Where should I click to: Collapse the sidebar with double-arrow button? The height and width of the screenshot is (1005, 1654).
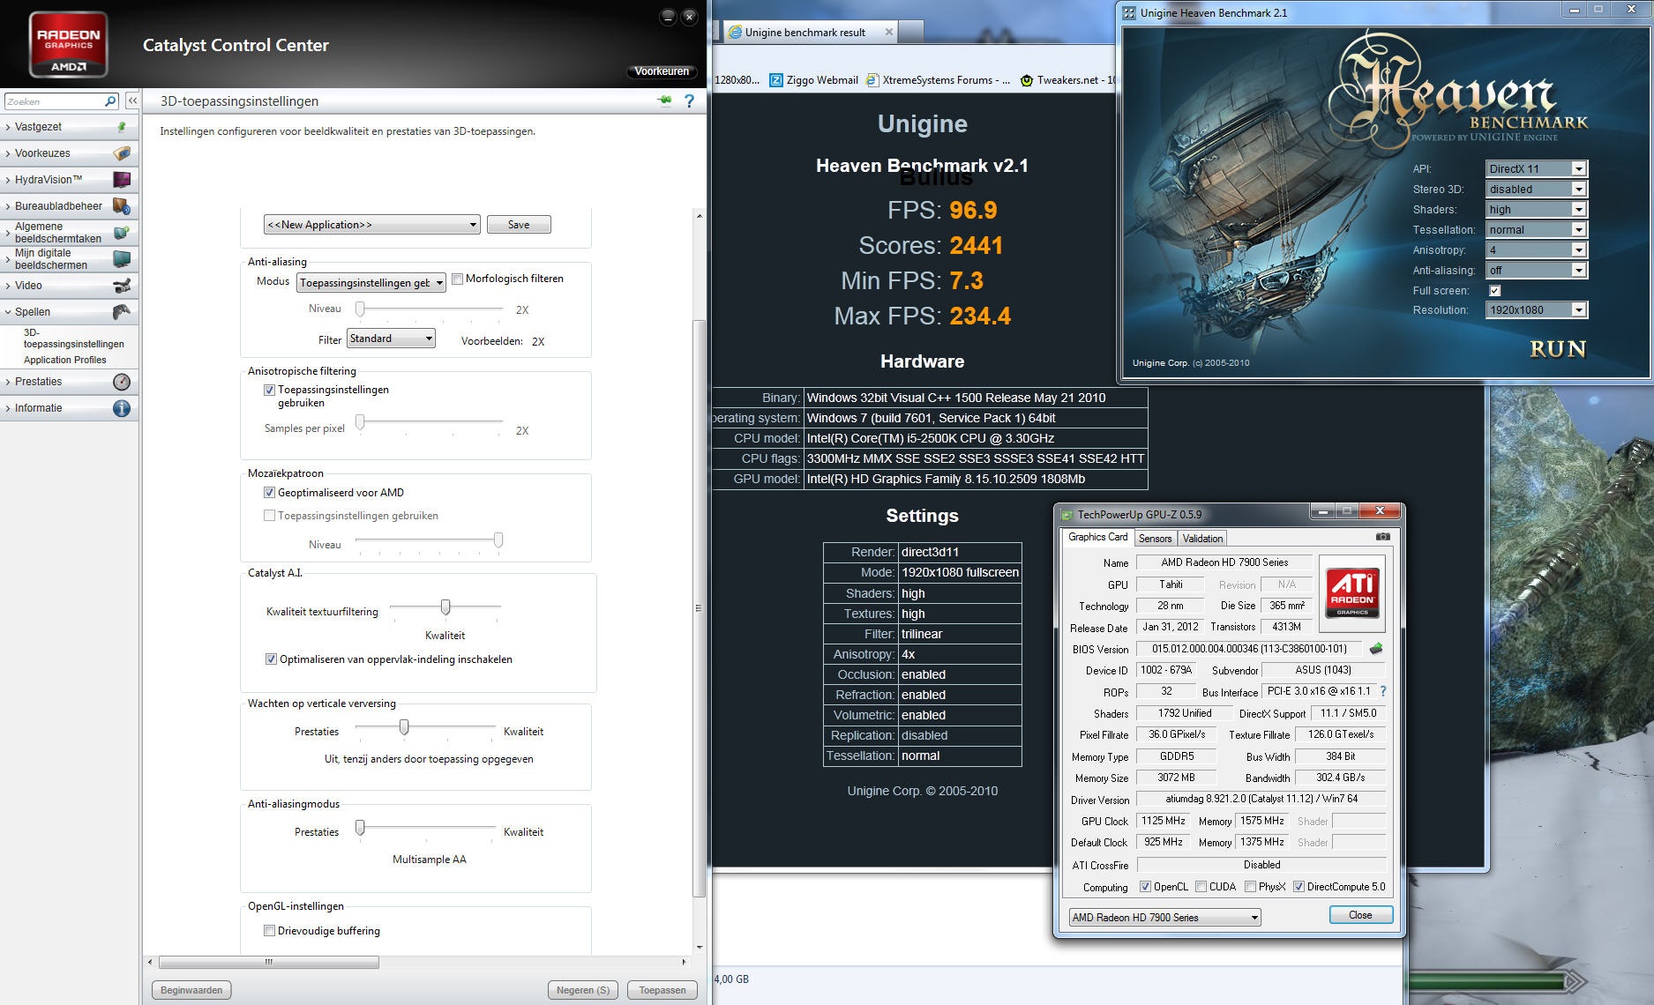click(x=132, y=101)
